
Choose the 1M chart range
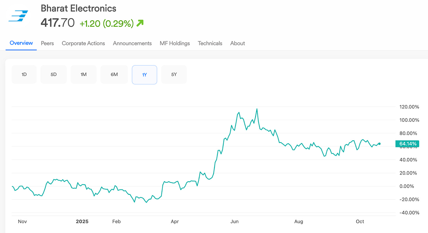pos(83,75)
